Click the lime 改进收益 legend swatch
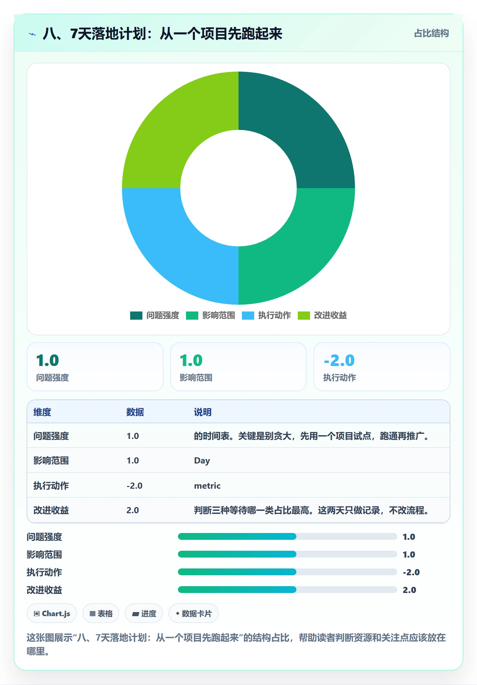The width and height of the screenshot is (477, 685). [304, 316]
